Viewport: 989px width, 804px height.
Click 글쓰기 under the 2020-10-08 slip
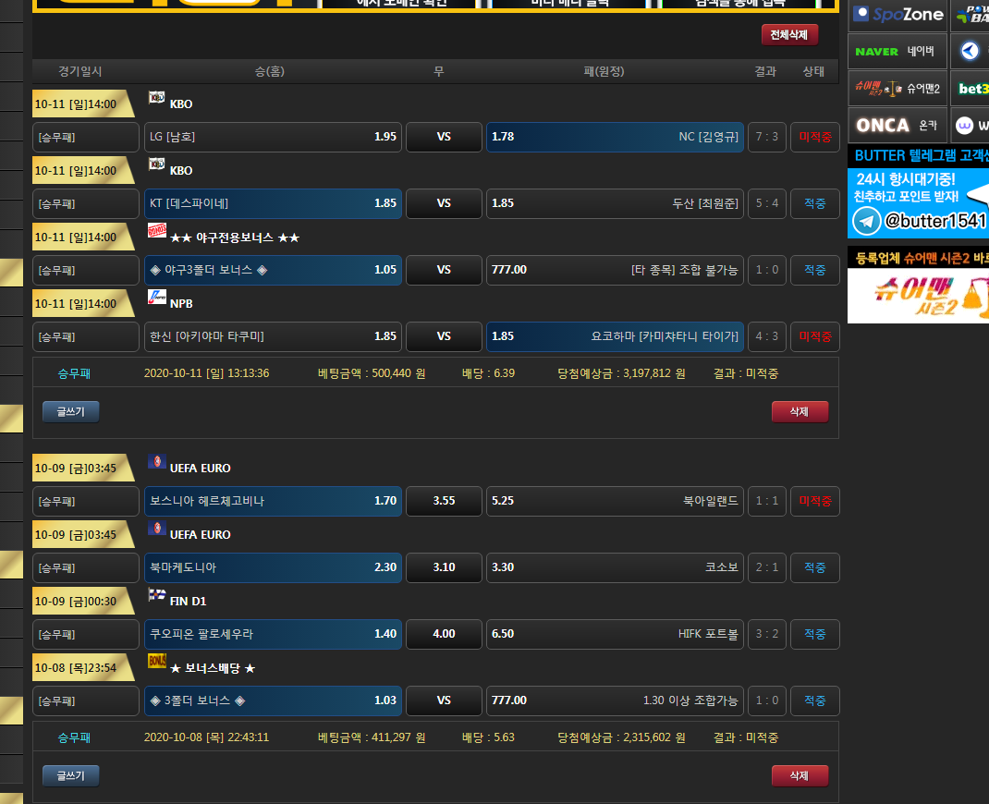tap(70, 776)
